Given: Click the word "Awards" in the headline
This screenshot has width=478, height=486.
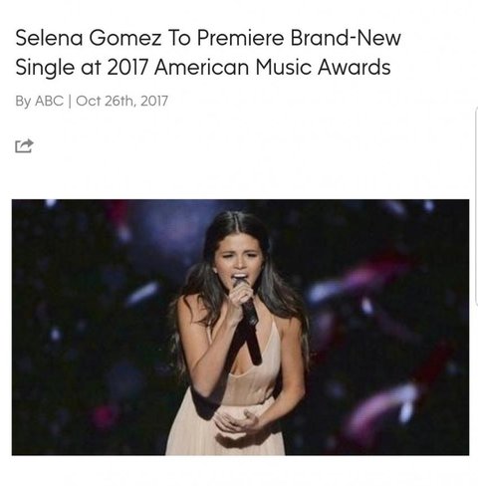Looking at the screenshot, I should [x=355, y=67].
